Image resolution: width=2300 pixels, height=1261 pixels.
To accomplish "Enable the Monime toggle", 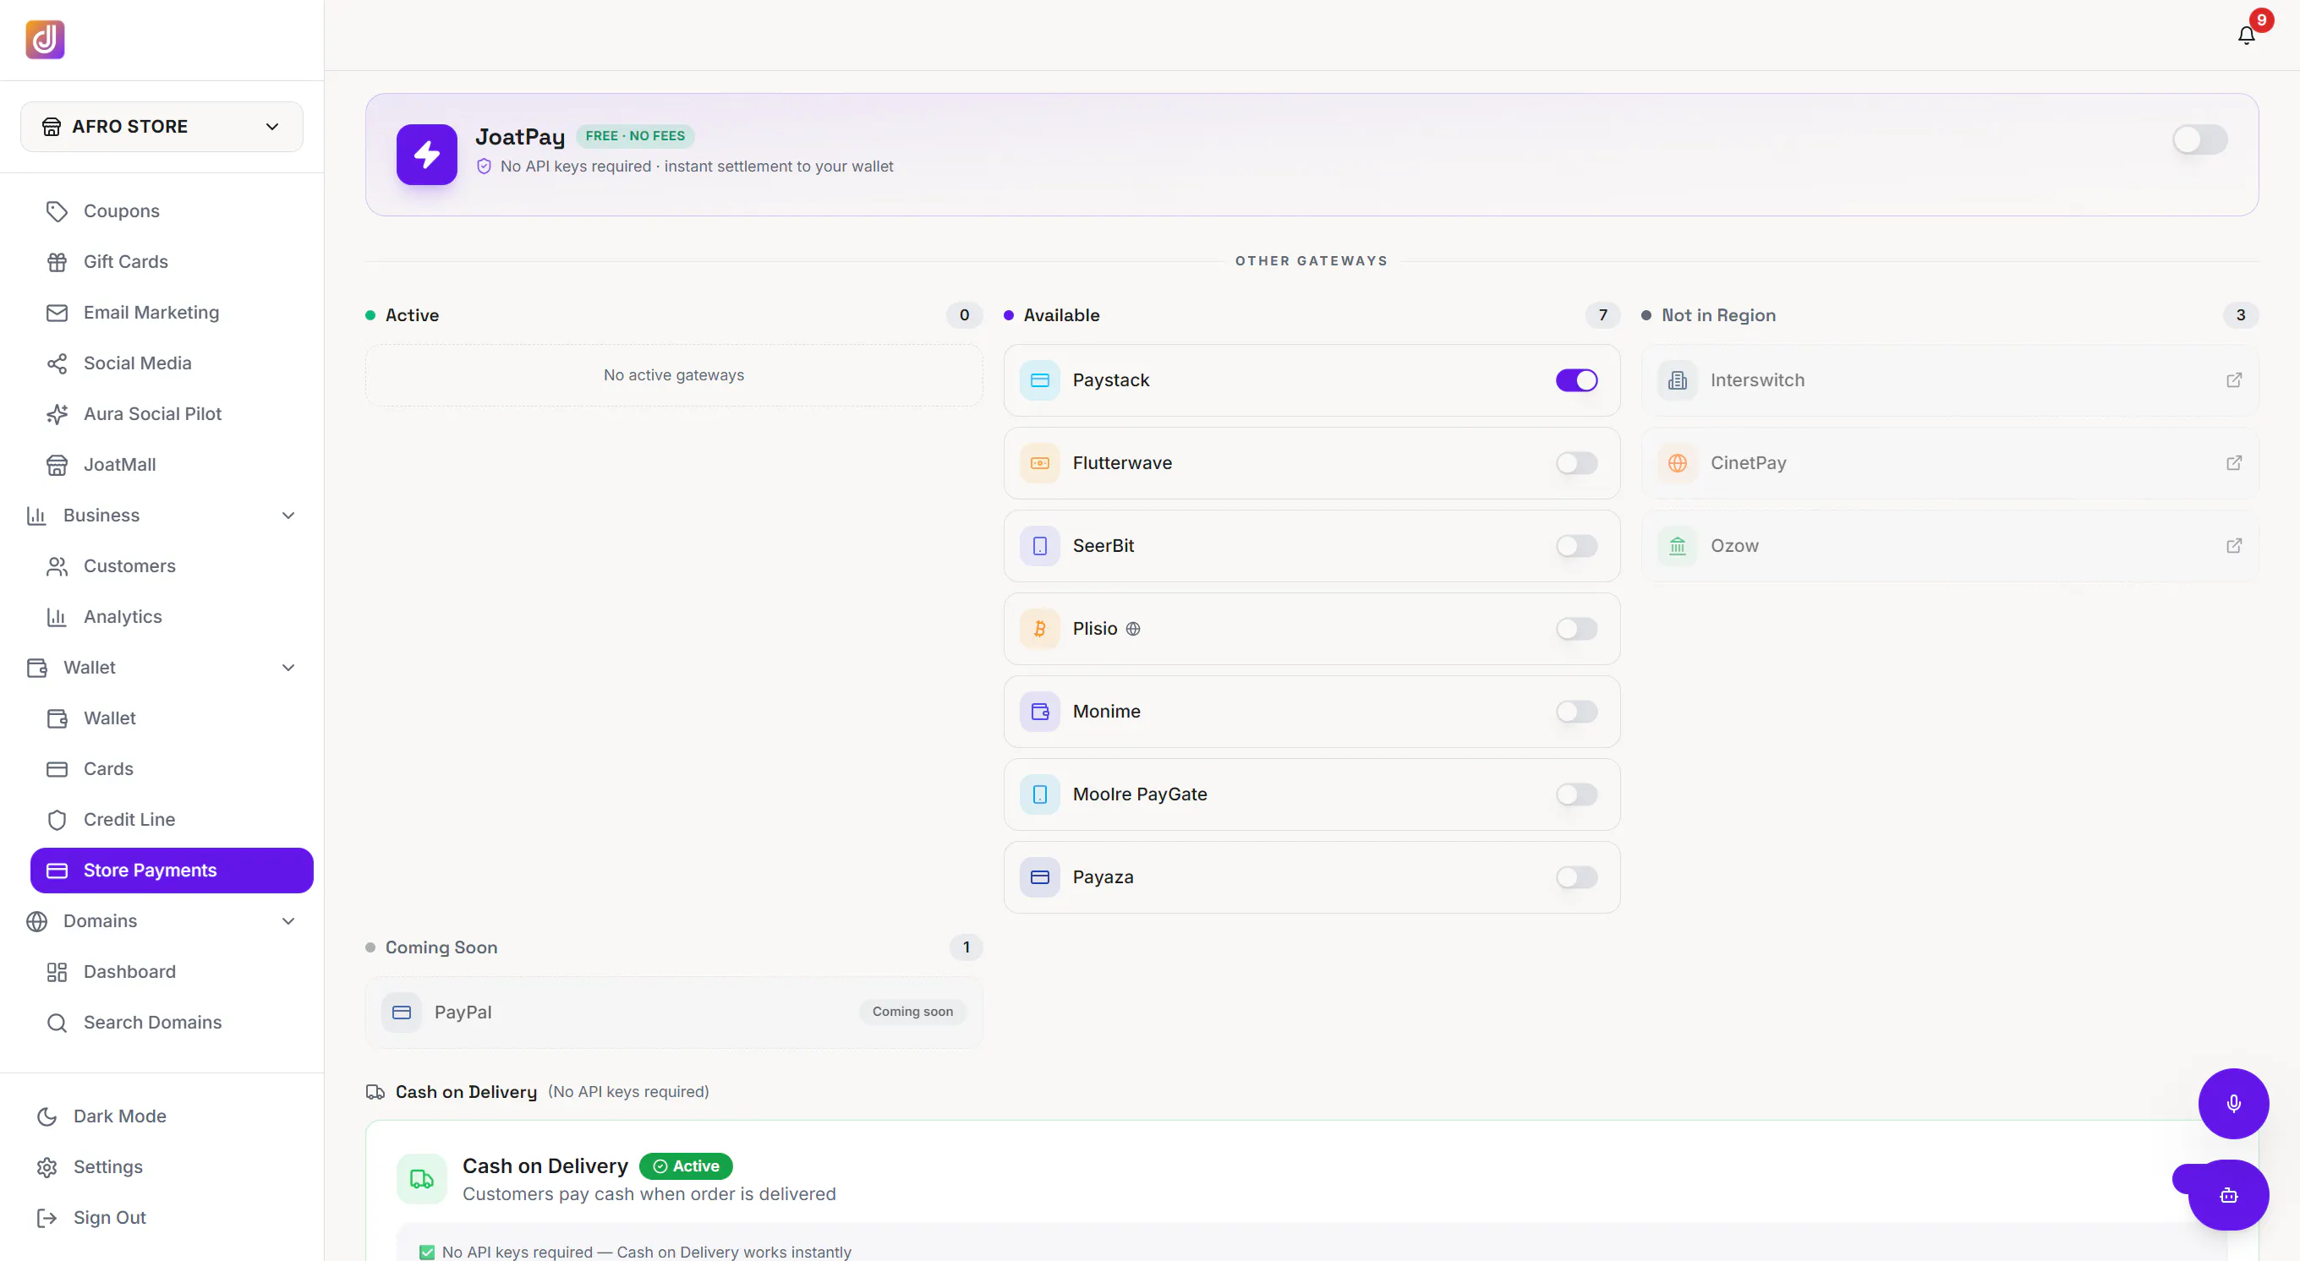I will pyautogui.click(x=1577, y=712).
